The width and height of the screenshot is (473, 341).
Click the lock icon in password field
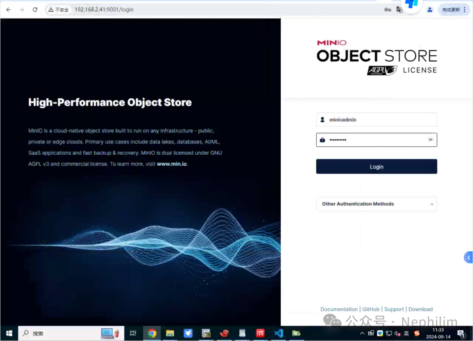pyautogui.click(x=322, y=140)
